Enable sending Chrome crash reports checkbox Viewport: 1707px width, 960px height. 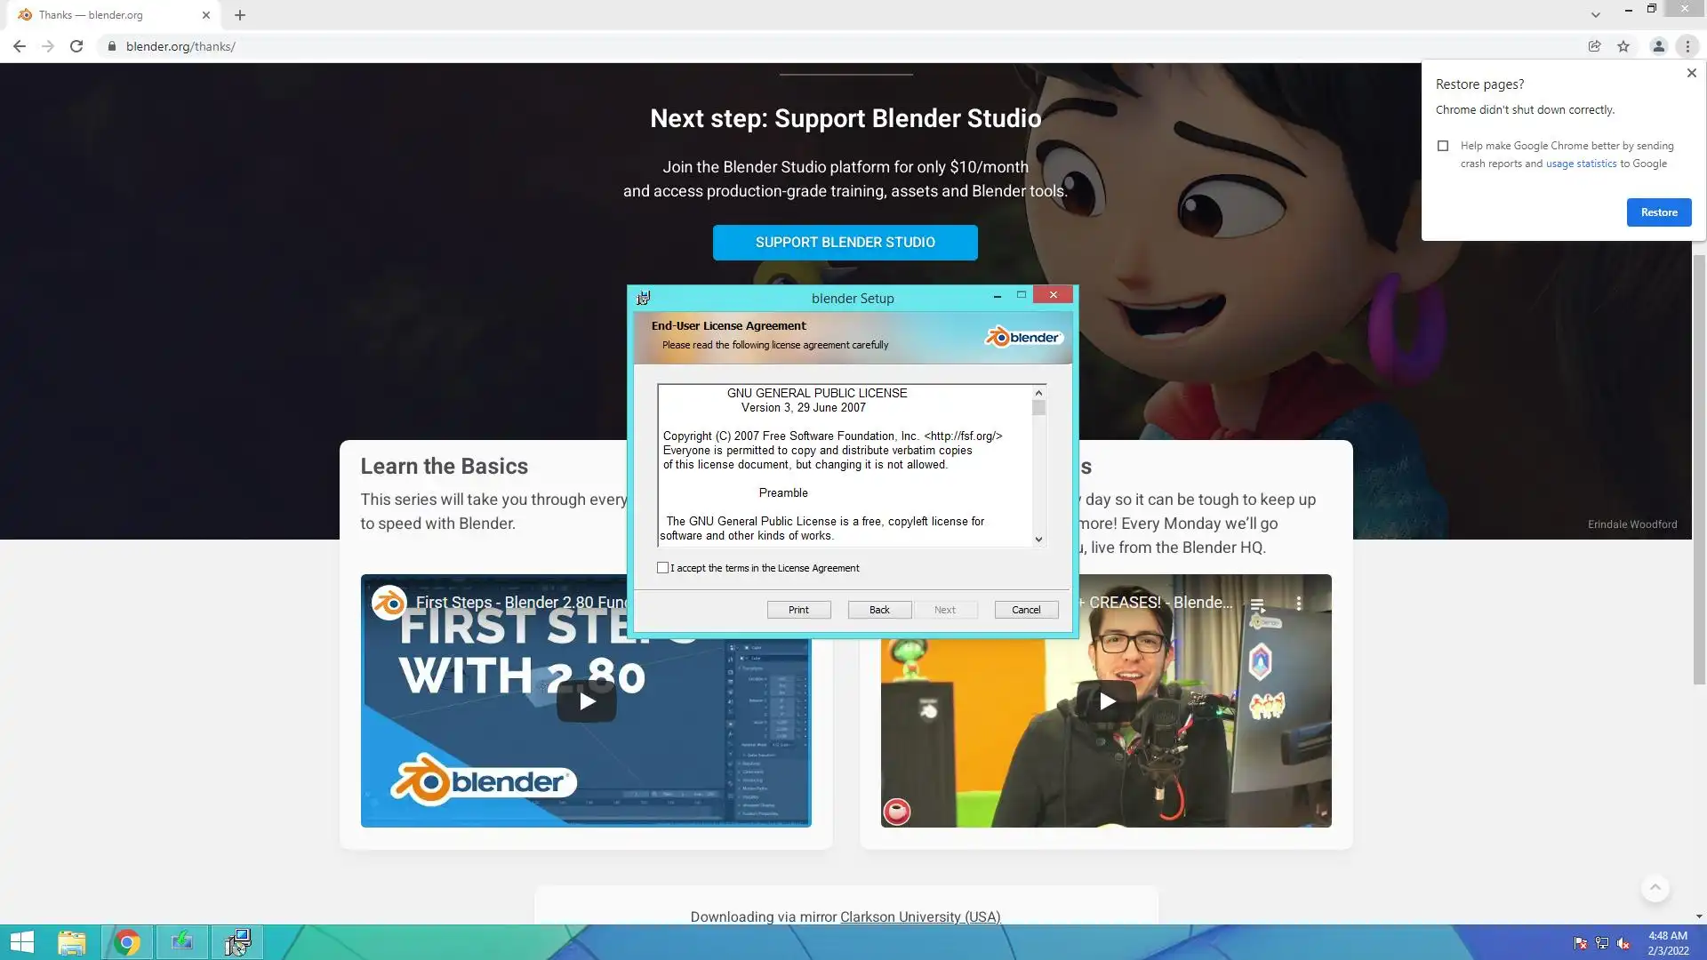pos(1443,146)
